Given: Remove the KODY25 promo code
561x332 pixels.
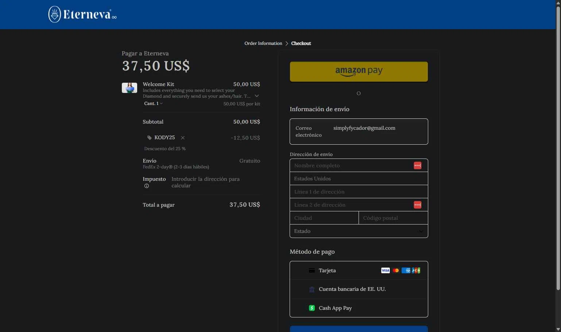Looking at the screenshot, I should click(x=183, y=138).
